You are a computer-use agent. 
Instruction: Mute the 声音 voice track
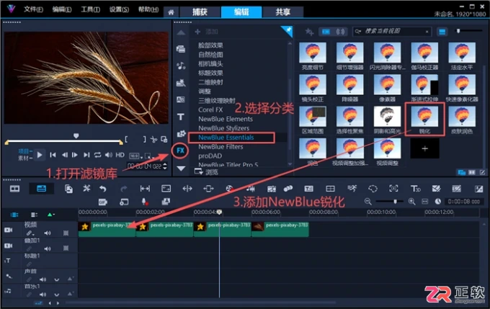click(x=43, y=279)
